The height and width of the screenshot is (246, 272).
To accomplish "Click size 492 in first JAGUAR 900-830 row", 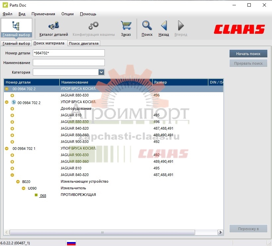I will [156, 142].
